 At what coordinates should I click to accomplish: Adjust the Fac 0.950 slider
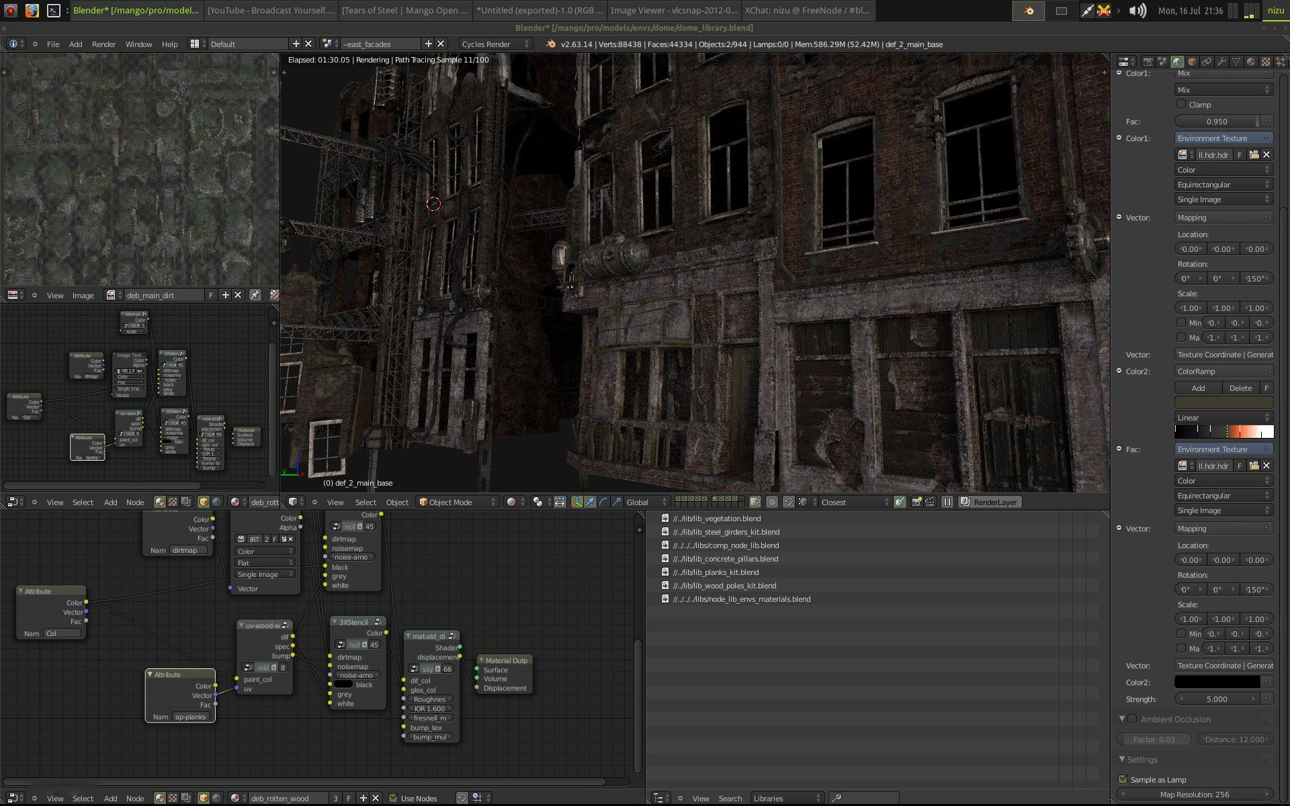(1217, 122)
